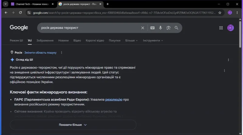The image size is (243, 135).
Task: Click the Світове визнання bullet text
Action: [x=65, y=111]
